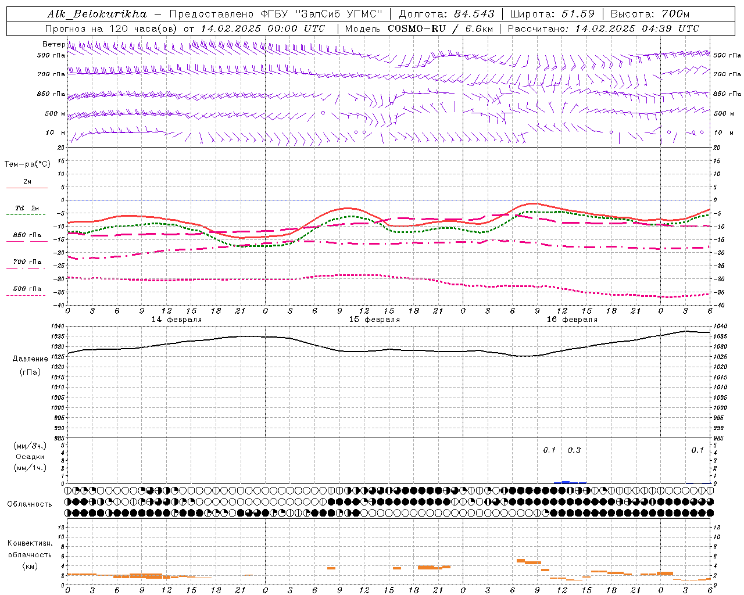Click the Давление pressure panel label

pyautogui.click(x=30, y=359)
